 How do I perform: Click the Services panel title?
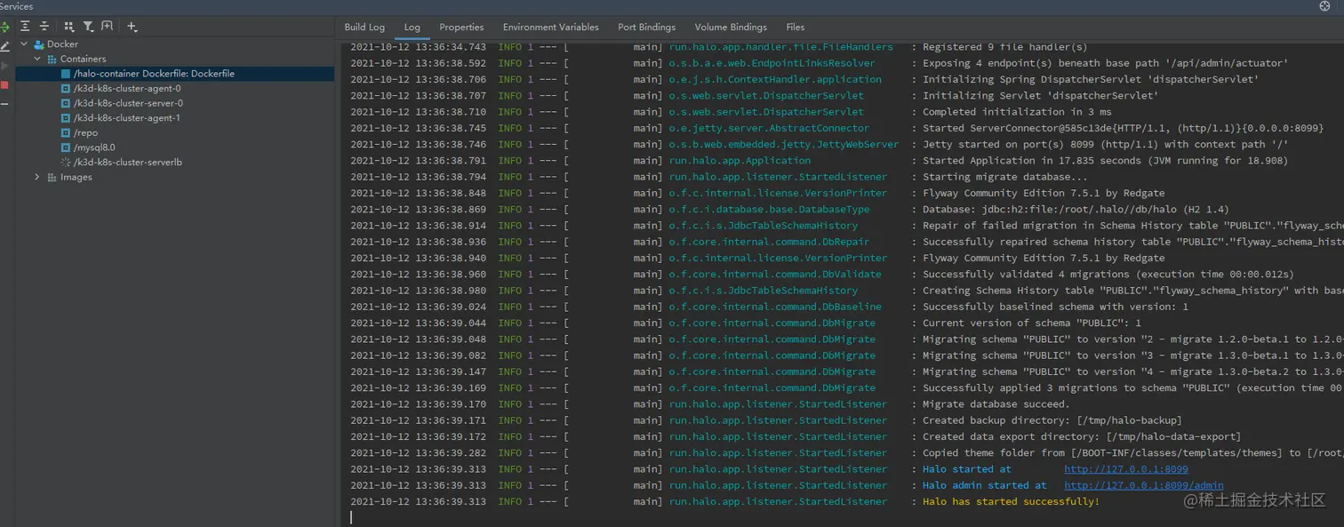(16, 6)
